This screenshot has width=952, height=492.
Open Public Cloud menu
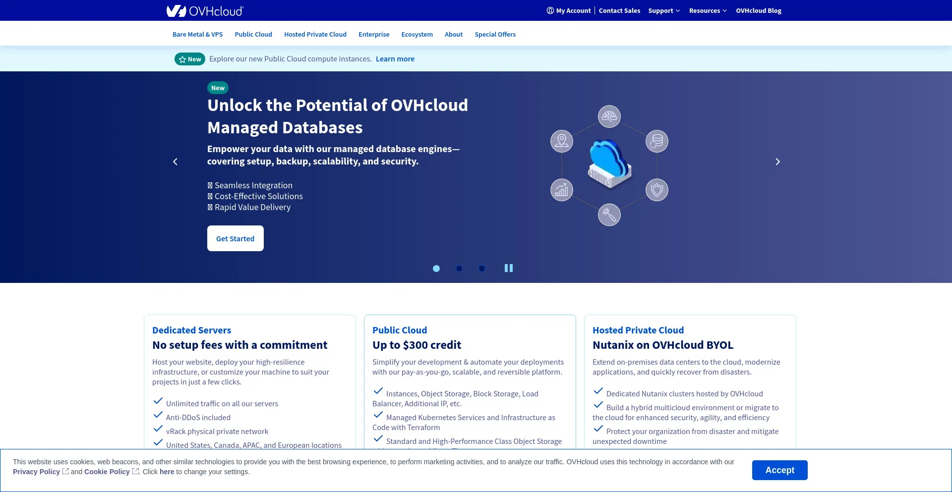253,34
